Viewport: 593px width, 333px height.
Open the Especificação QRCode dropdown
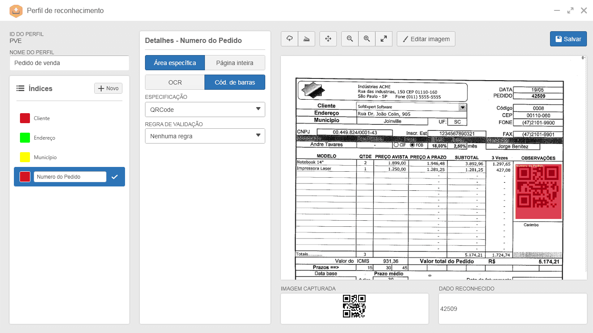point(205,110)
